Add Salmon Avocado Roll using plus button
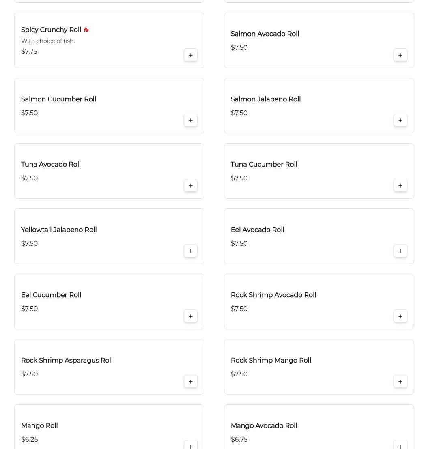Screen dimensions: 426x449 coord(400,55)
